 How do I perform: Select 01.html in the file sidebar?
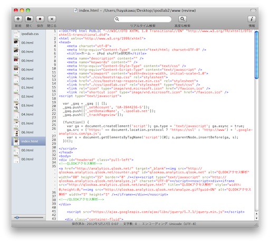(x=28, y=88)
